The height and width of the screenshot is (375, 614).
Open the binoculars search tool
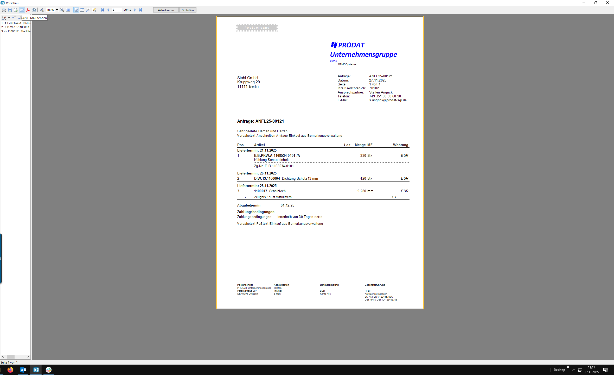[34, 10]
